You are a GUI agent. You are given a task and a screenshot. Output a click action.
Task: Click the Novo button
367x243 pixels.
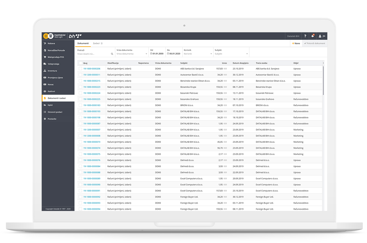click(x=296, y=43)
